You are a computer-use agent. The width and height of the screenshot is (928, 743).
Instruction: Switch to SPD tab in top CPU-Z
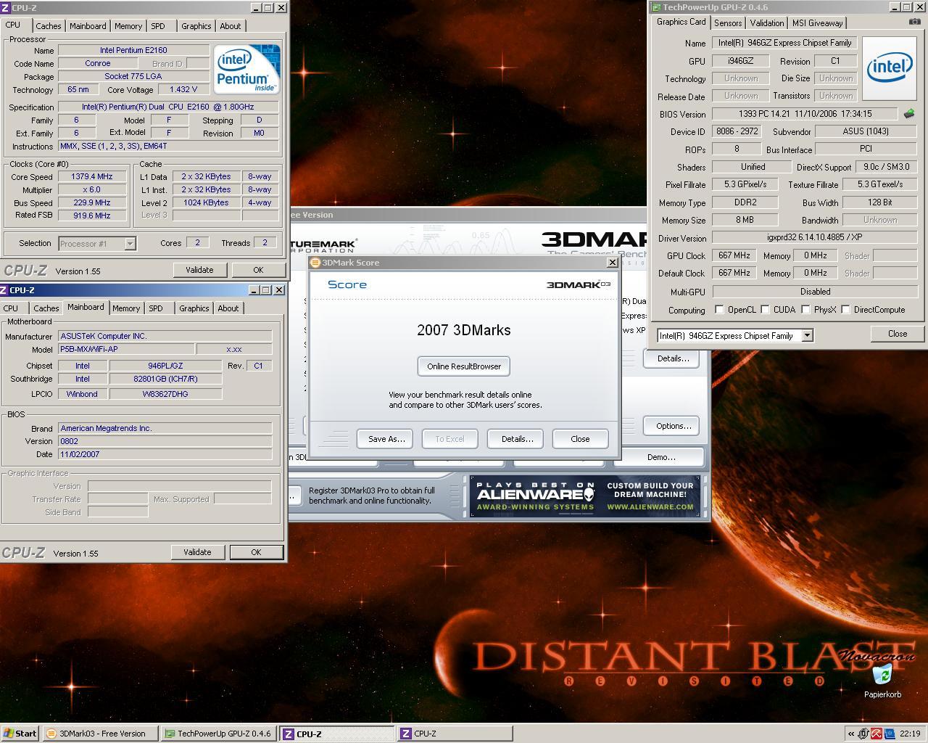pyautogui.click(x=157, y=26)
